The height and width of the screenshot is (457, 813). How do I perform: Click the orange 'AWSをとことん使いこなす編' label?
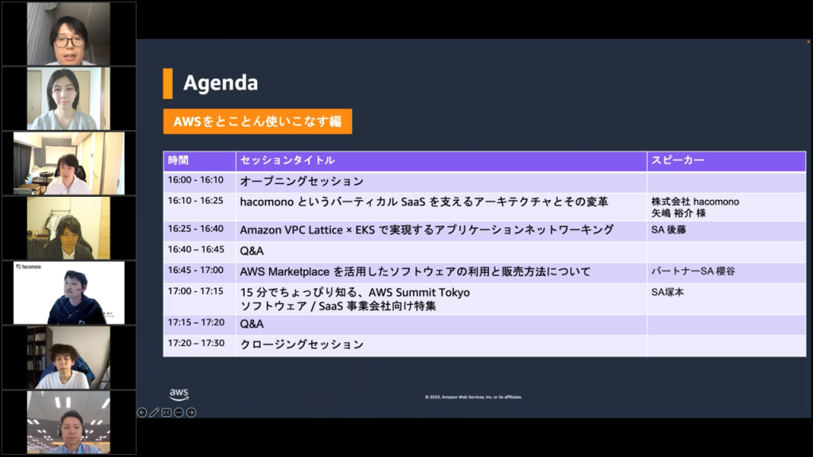[x=258, y=121]
